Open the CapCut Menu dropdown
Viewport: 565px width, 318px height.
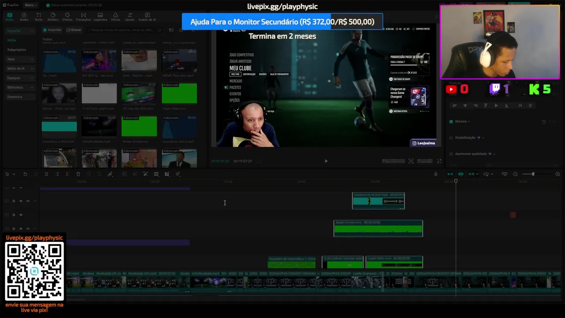click(30, 5)
